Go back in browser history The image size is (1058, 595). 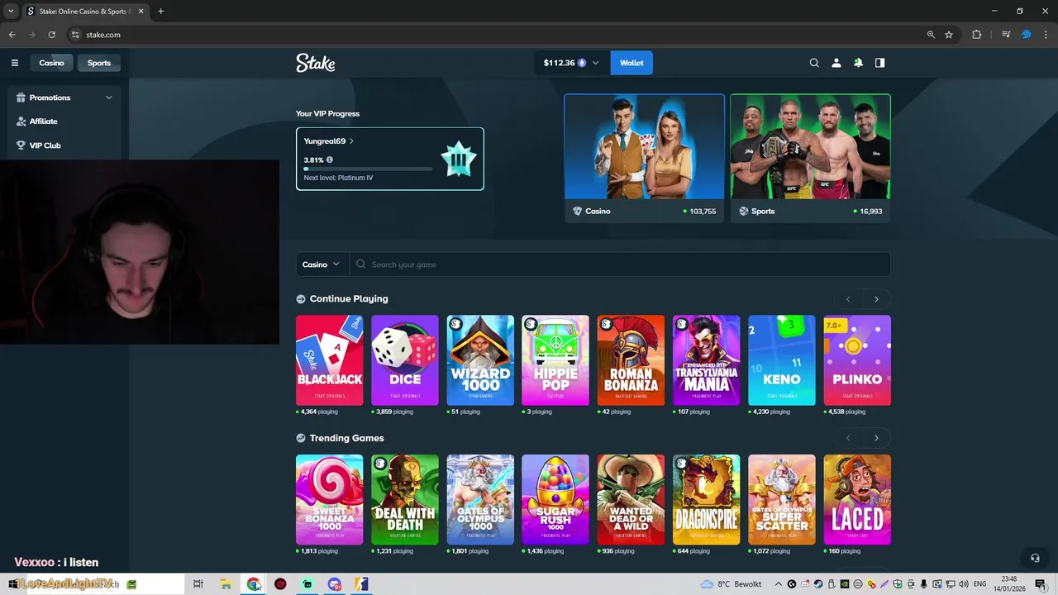pos(12,35)
